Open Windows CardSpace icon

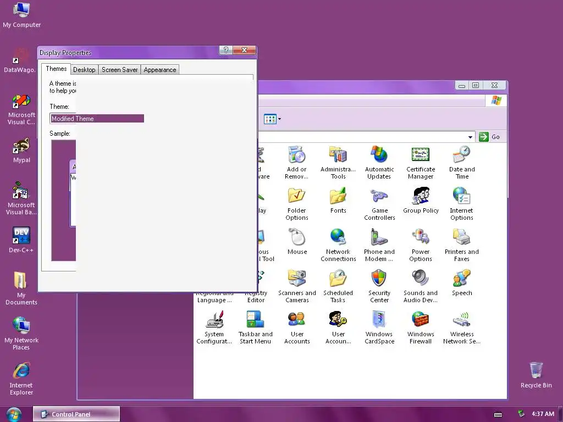coord(379,327)
